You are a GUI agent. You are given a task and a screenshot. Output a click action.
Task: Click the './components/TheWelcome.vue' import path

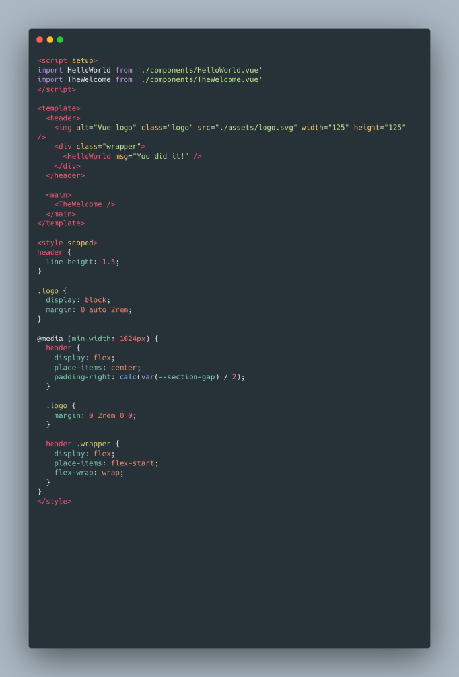tap(199, 79)
